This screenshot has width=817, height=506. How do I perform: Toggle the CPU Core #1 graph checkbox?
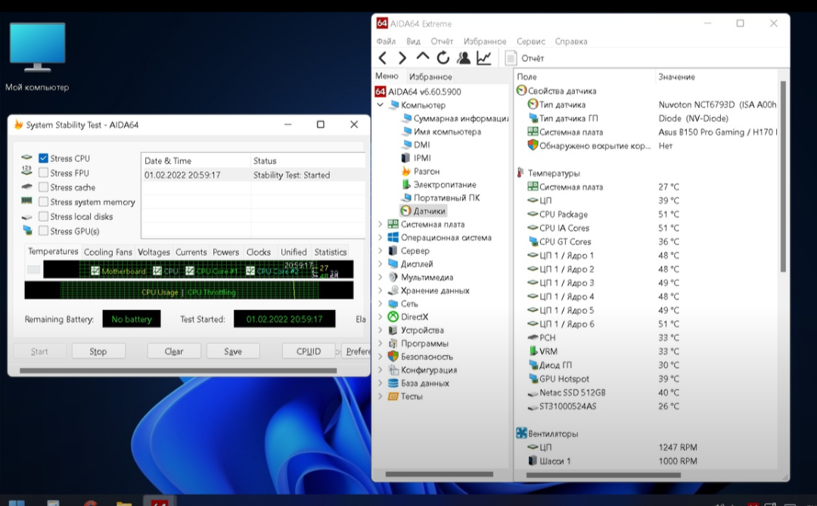point(190,271)
